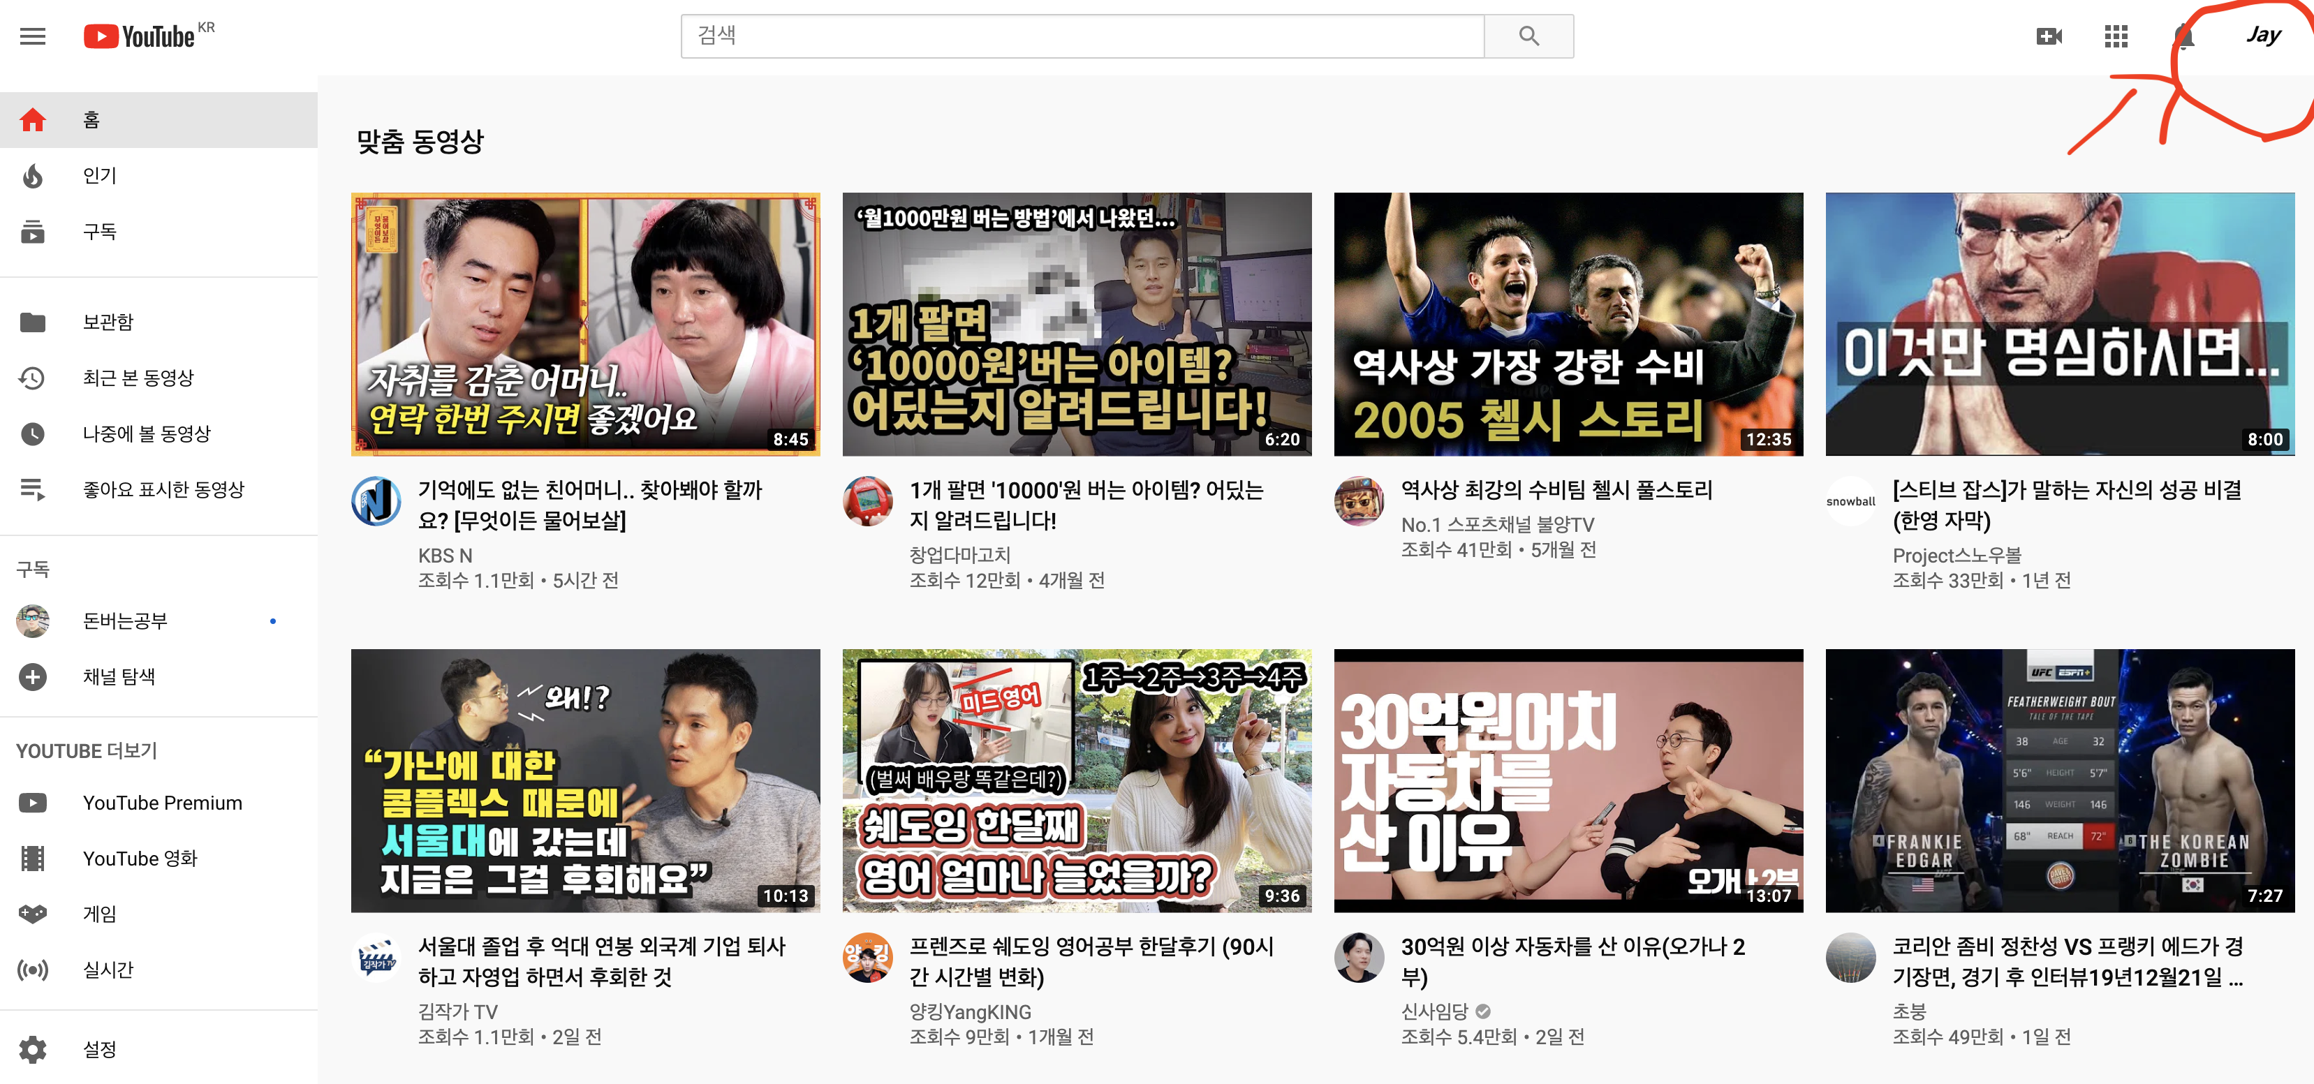Screen dimensions: 2314x1084
Task: Open the Jay account avatar
Action: (2263, 36)
